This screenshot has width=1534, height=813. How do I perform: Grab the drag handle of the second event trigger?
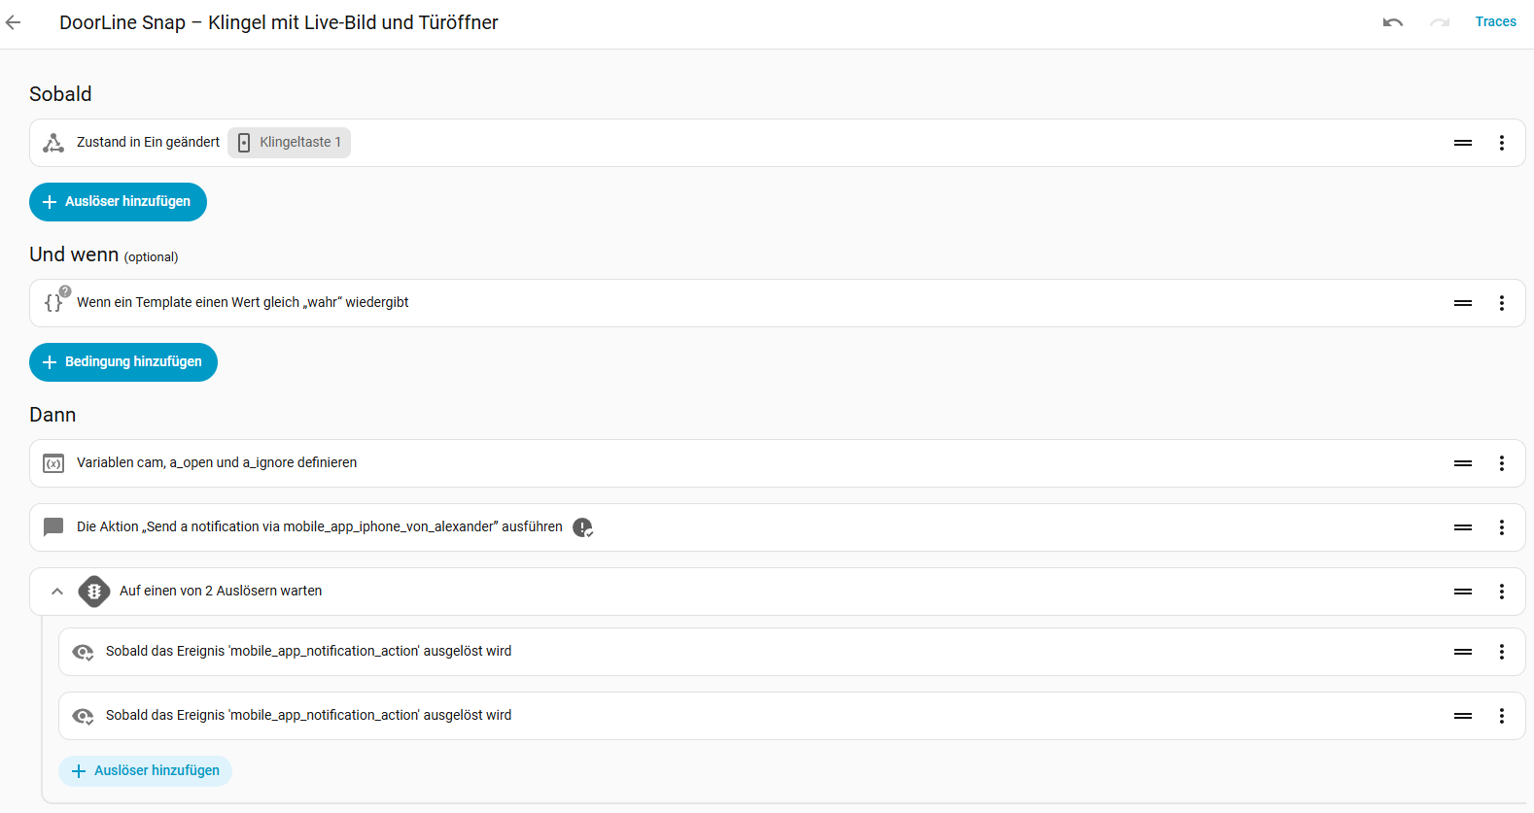click(x=1463, y=716)
